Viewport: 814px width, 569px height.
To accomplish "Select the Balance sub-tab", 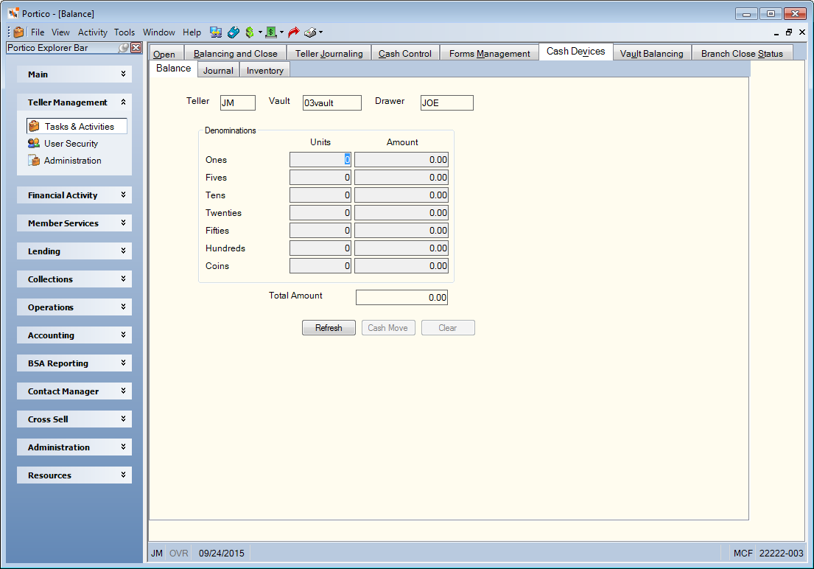I will [x=173, y=69].
